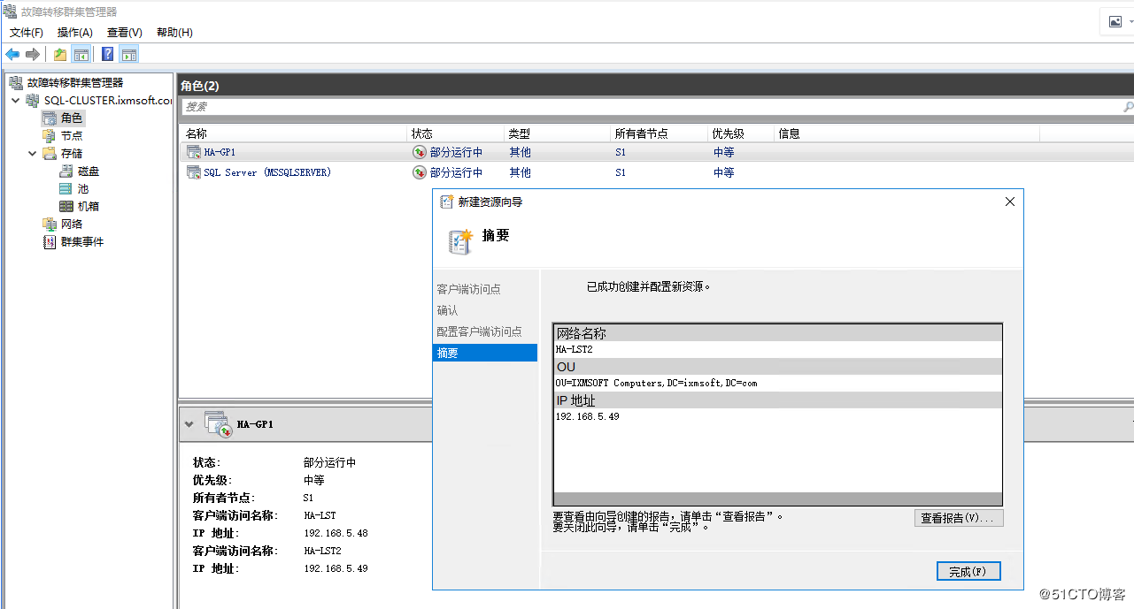Click the forward navigation arrow
Screen dimensions: 1134x609
31,53
